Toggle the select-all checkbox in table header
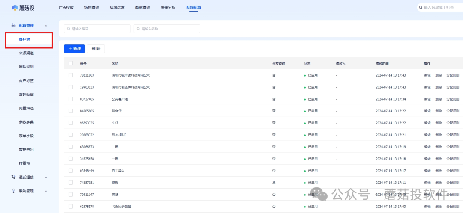The width and height of the screenshot is (463, 213). click(71, 63)
